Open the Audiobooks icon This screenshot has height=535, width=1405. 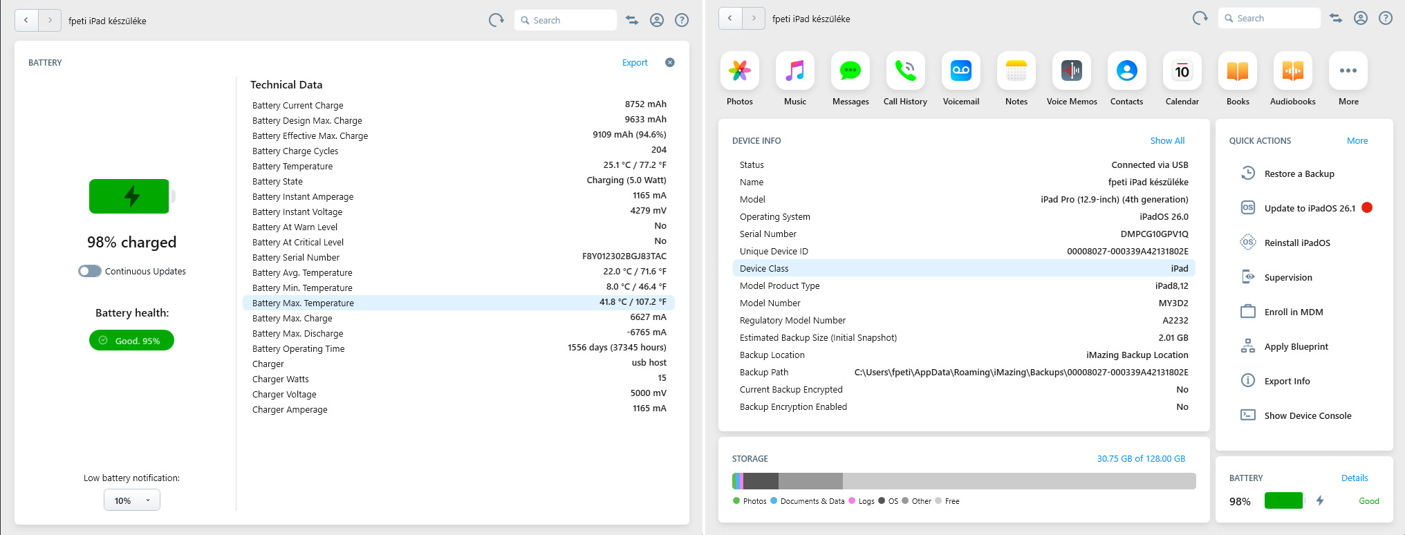1292,71
